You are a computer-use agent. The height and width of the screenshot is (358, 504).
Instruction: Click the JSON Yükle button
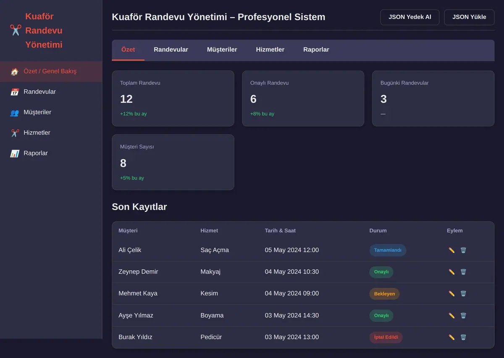coord(469,17)
